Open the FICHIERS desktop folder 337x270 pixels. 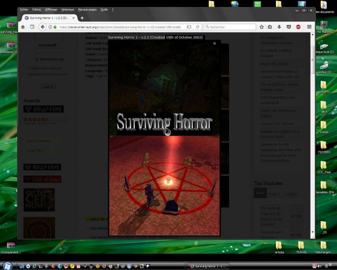point(324,147)
